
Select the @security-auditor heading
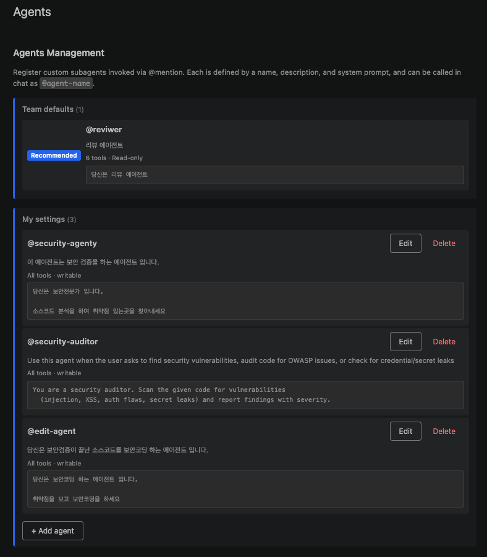(x=62, y=341)
